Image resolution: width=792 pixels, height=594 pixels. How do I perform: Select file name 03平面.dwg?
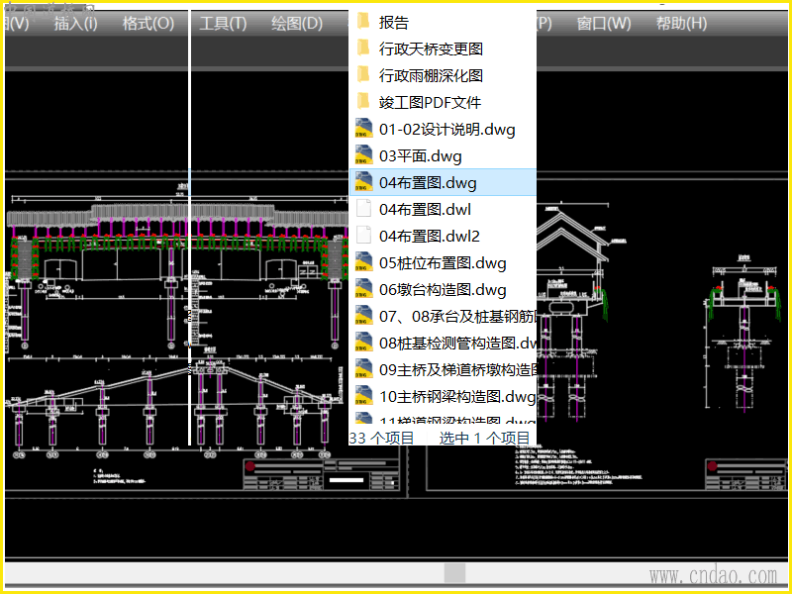(420, 156)
